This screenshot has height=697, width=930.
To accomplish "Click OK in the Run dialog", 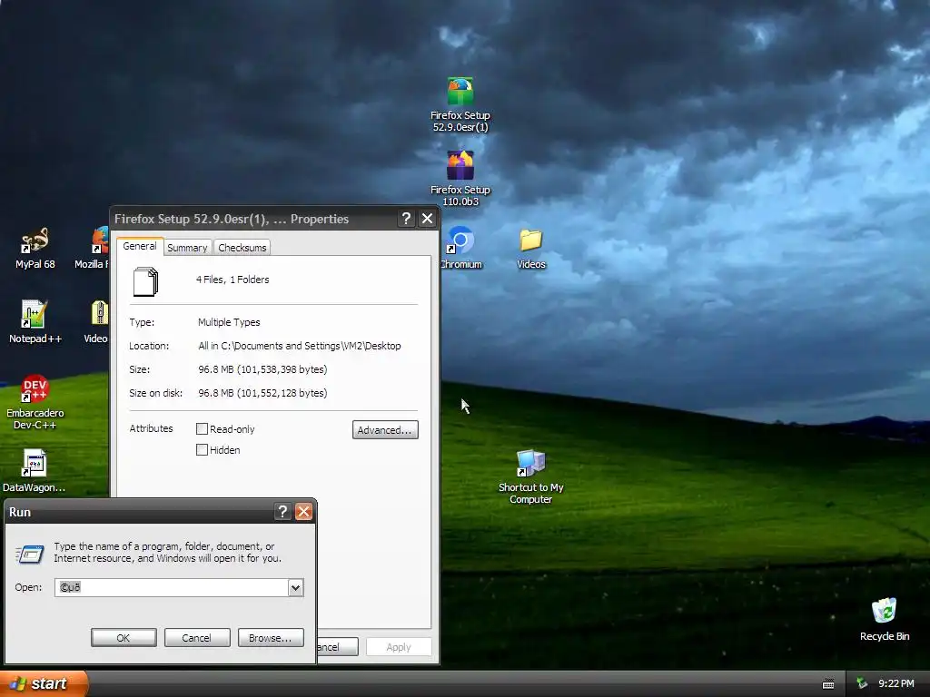I will pos(124,638).
